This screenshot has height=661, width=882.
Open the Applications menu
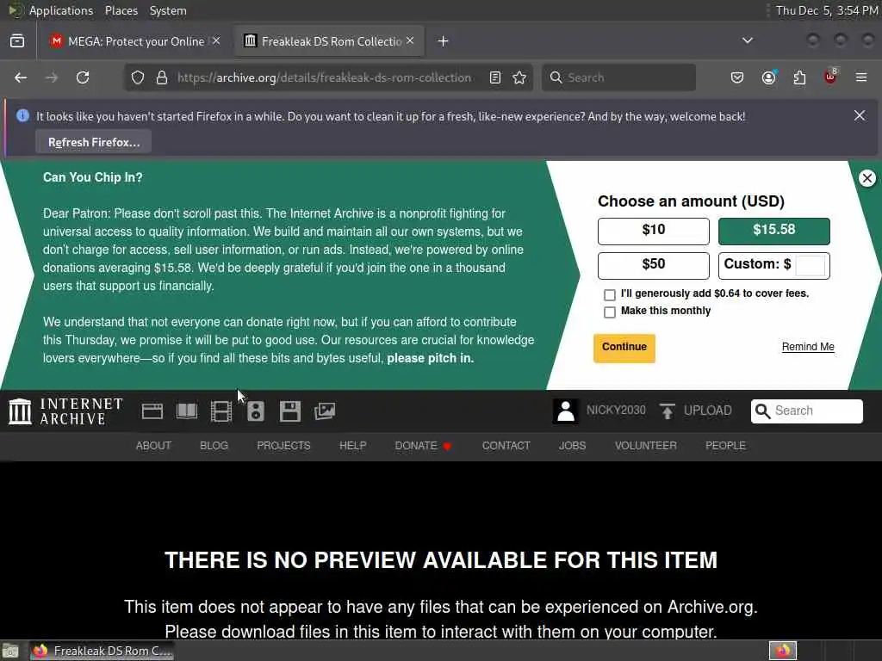(61, 10)
